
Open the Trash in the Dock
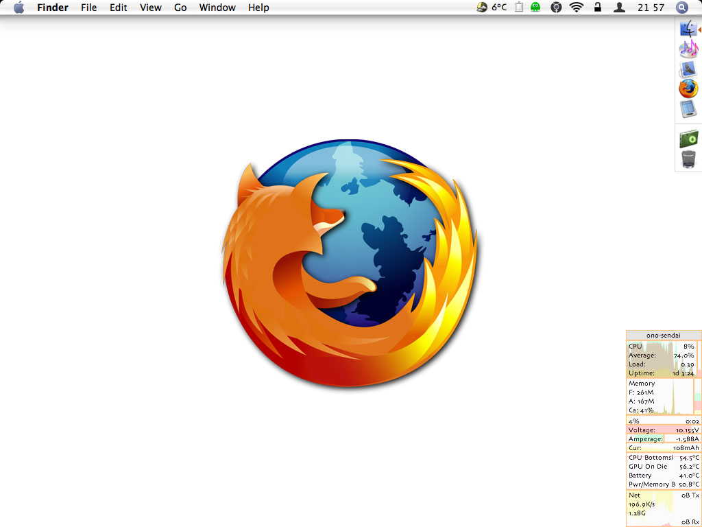(688, 159)
